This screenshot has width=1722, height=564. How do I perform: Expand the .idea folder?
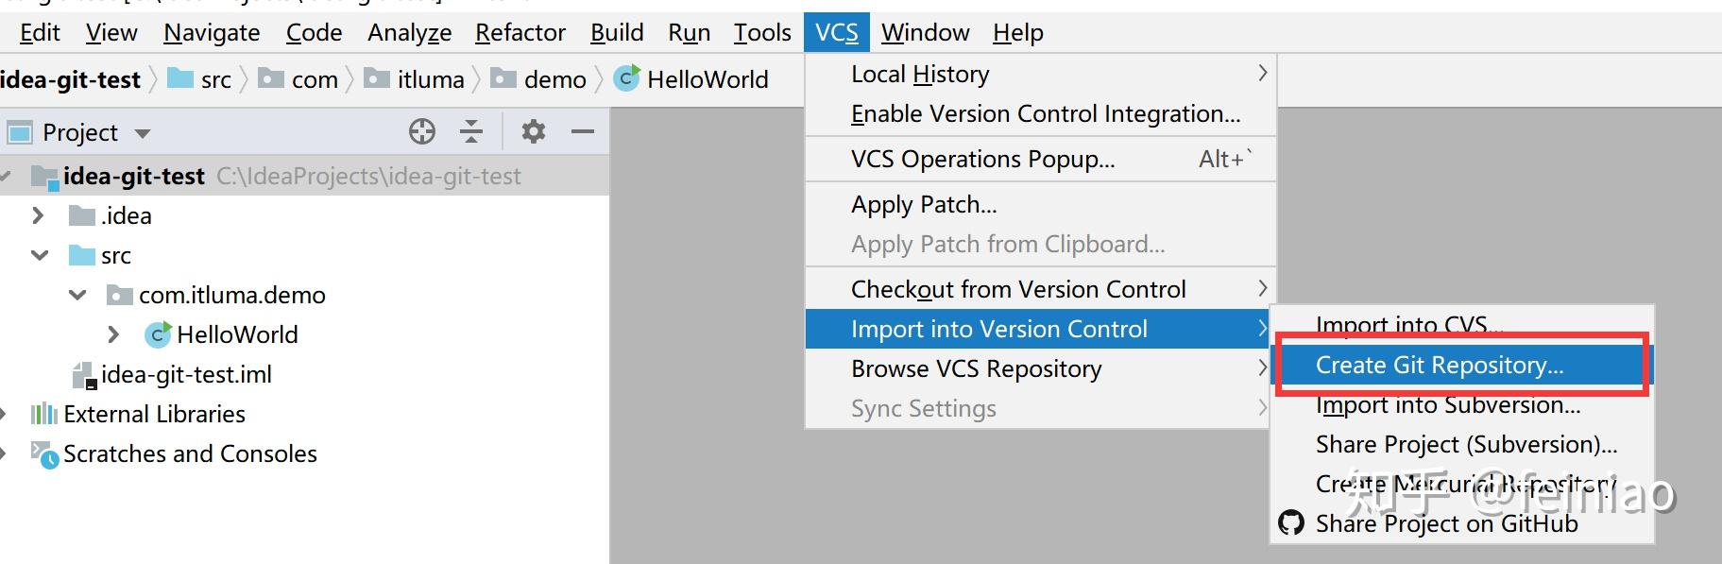tap(38, 215)
